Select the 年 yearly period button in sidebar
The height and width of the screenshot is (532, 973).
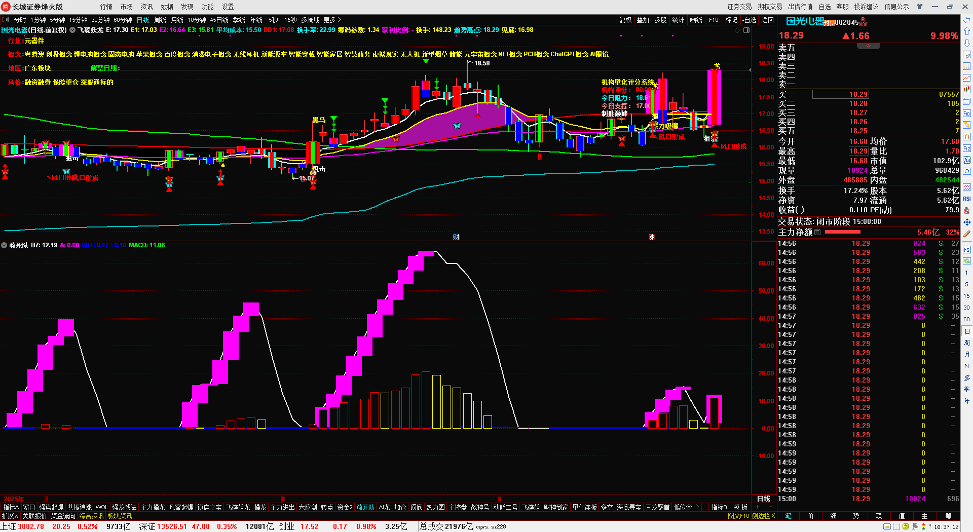(967, 401)
